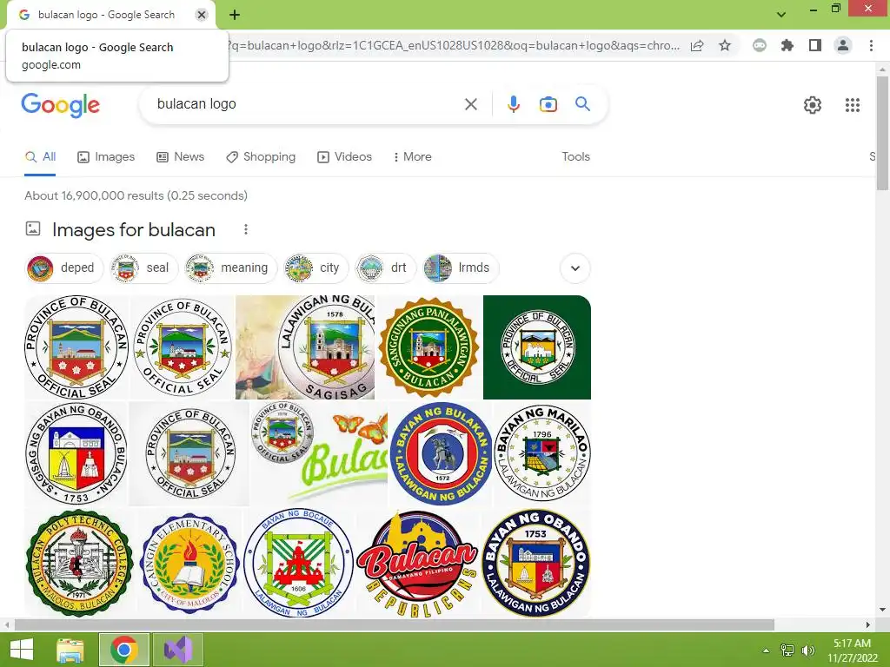Submit search with magnifier icon
Viewport: 890px width, 667px height.
click(x=582, y=104)
